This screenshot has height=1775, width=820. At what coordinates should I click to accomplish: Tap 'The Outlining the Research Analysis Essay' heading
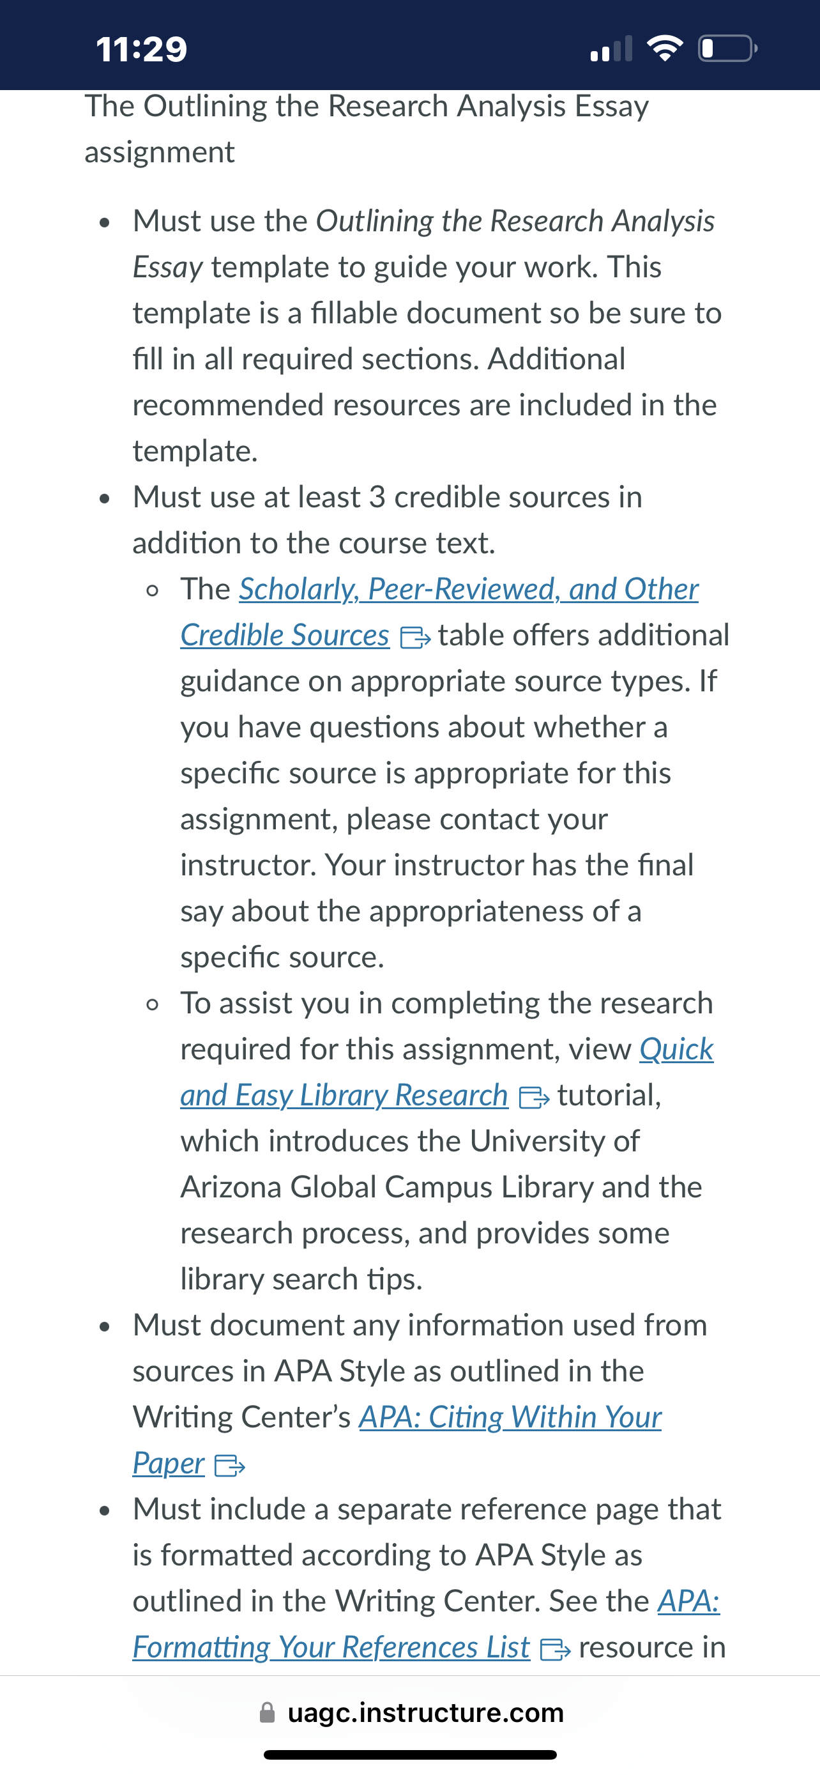click(x=367, y=107)
